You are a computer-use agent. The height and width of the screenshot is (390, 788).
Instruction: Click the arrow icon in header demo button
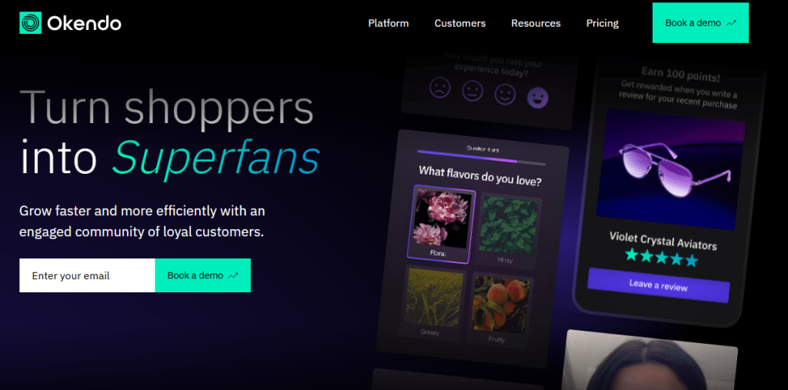coord(731,23)
